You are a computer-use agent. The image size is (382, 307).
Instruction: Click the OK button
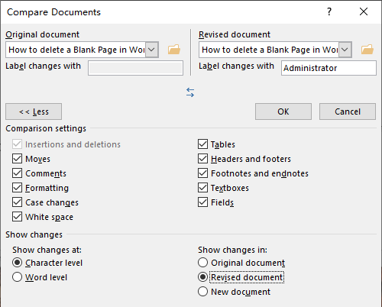pos(283,111)
